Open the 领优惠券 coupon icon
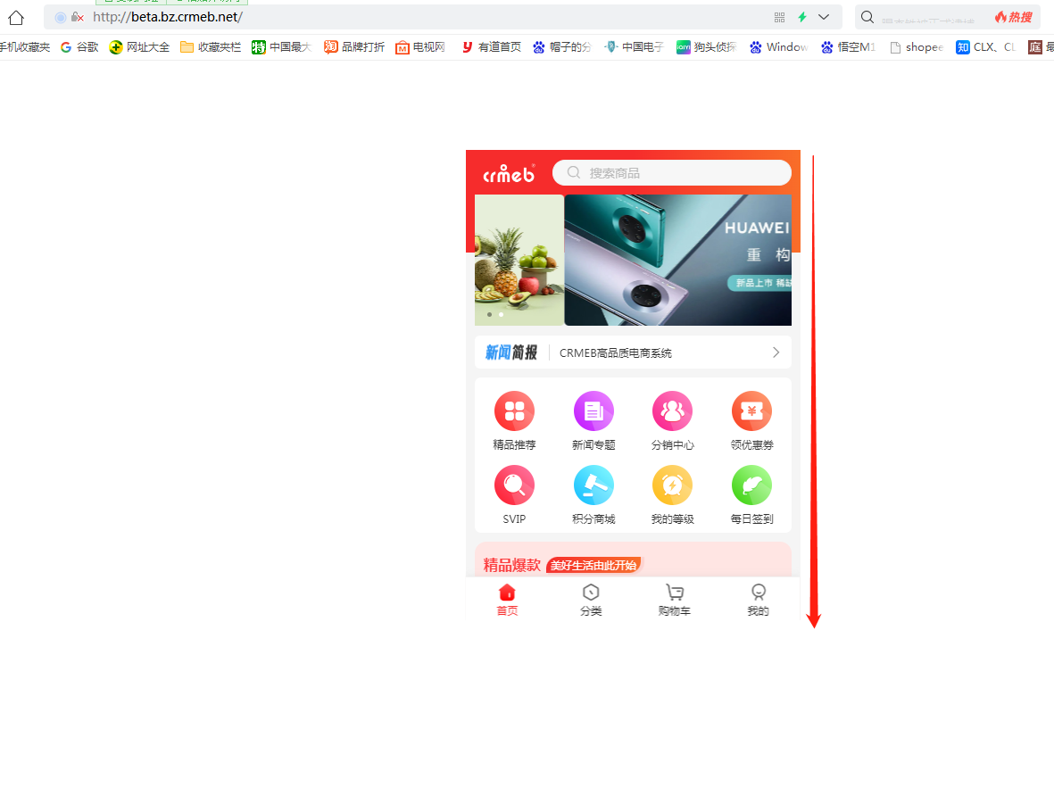This screenshot has height=796, width=1054. click(751, 410)
